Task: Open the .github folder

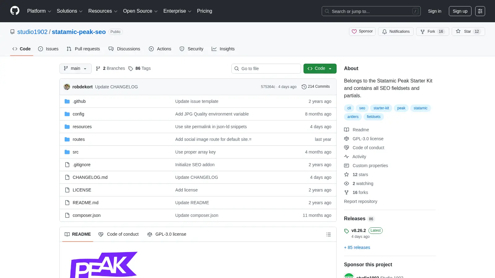Action: (x=79, y=101)
